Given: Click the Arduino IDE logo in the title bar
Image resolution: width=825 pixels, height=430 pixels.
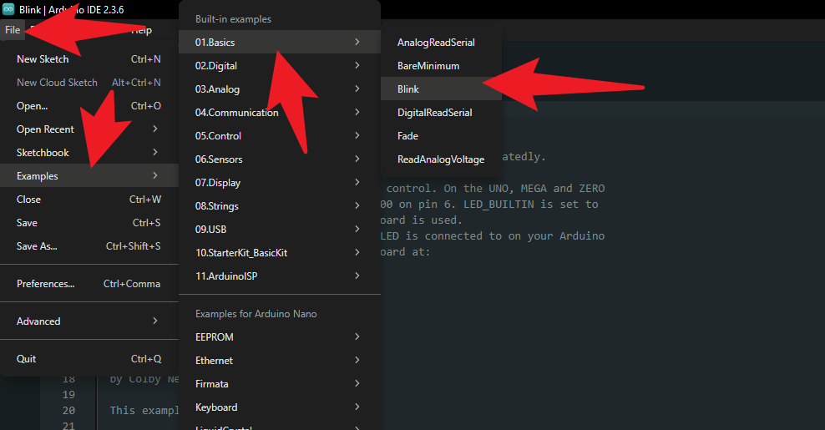Looking at the screenshot, I should pos(8,9).
